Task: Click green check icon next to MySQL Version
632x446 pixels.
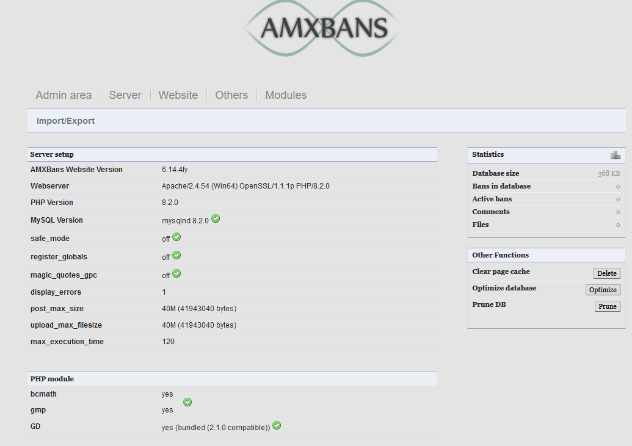Action: tap(216, 218)
